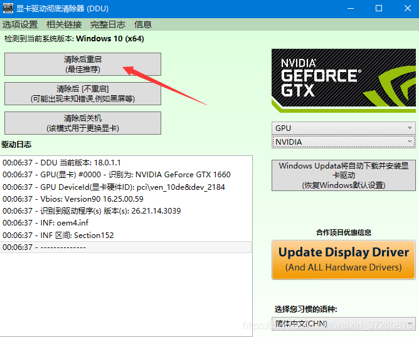This screenshot has height=337, width=419.
Task: Select log line Vbios: Version90 16.25.00.59
Action: 125,199
